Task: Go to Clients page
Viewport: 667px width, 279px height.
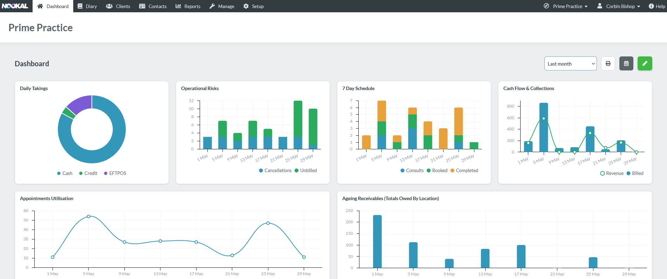Action: point(118,6)
